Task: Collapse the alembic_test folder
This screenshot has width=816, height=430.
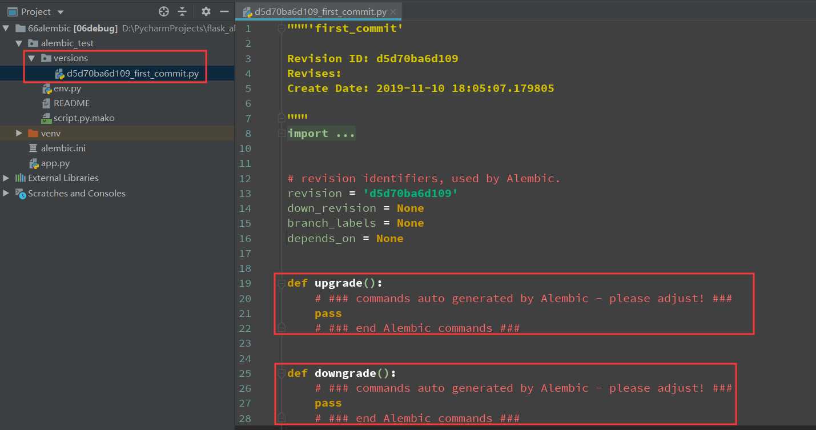Action: tap(19, 43)
